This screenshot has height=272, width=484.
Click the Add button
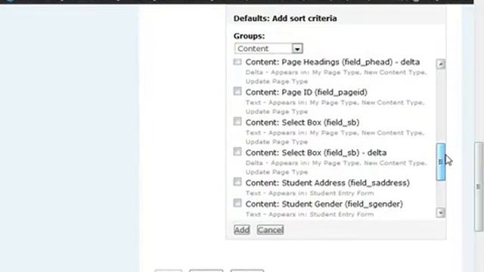click(242, 230)
